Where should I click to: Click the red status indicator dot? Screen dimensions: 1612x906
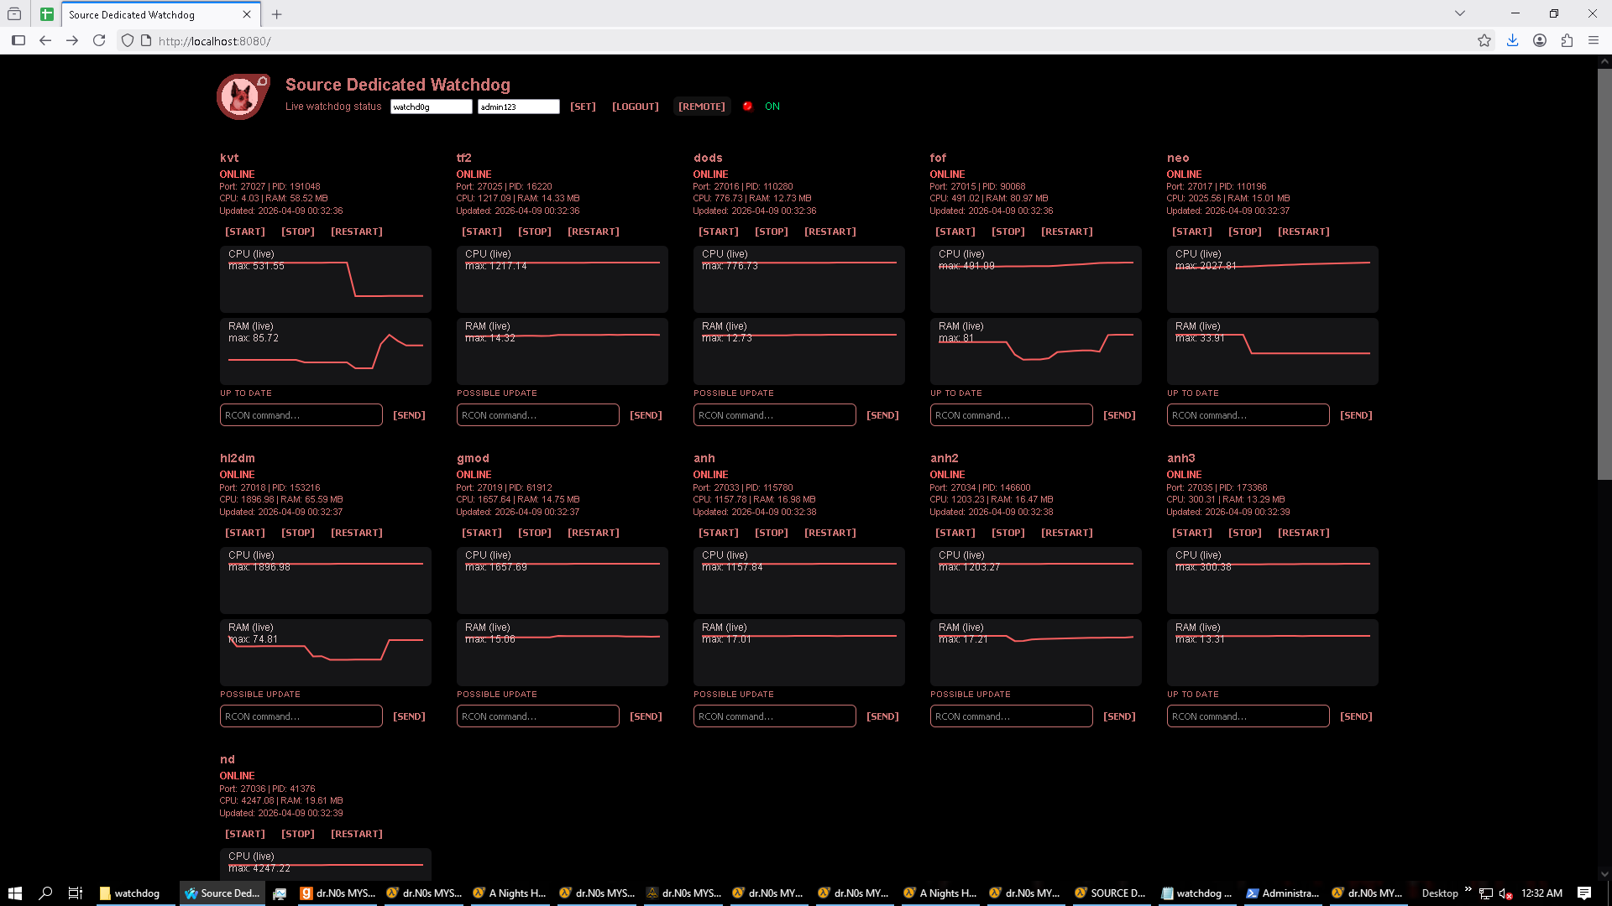click(x=747, y=107)
